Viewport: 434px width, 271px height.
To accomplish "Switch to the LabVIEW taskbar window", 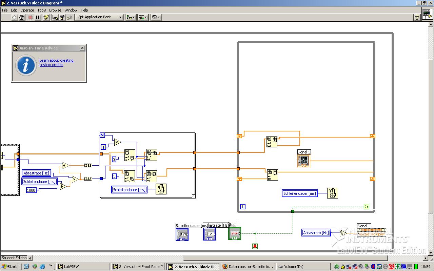I will [x=82, y=267].
